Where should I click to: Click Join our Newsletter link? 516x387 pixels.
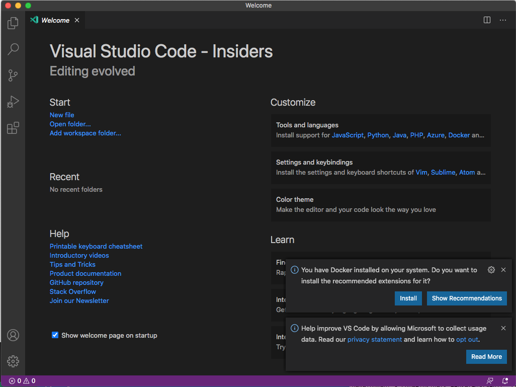pyautogui.click(x=79, y=301)
